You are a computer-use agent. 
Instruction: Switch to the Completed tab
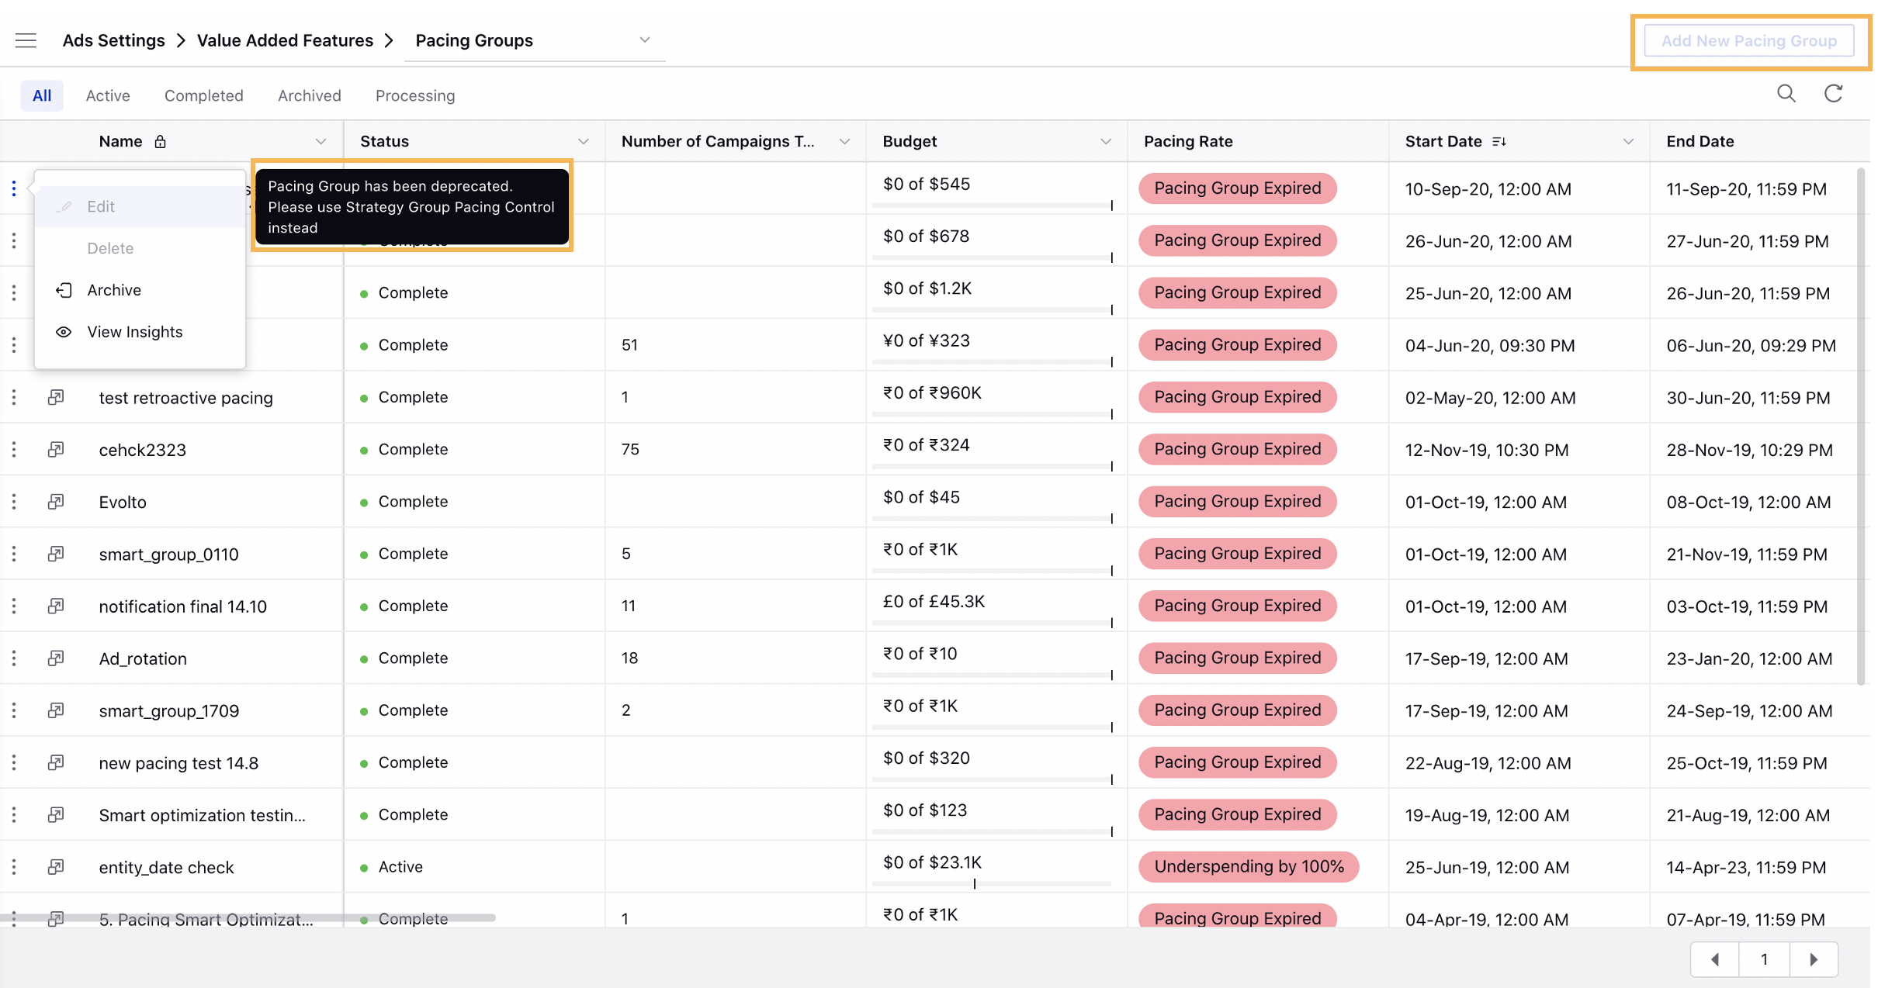tap(203, 95)
